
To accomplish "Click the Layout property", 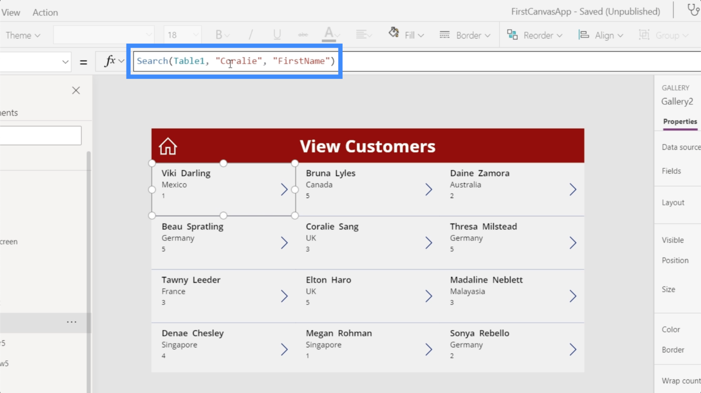I will tap(673, 203).
